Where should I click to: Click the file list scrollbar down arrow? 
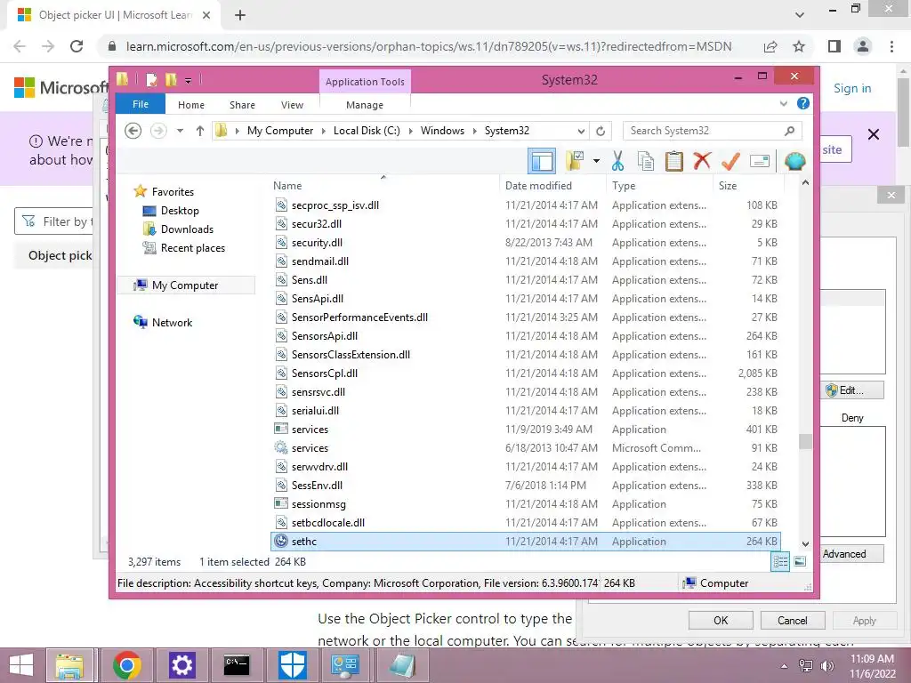click(x=805, y=544)
